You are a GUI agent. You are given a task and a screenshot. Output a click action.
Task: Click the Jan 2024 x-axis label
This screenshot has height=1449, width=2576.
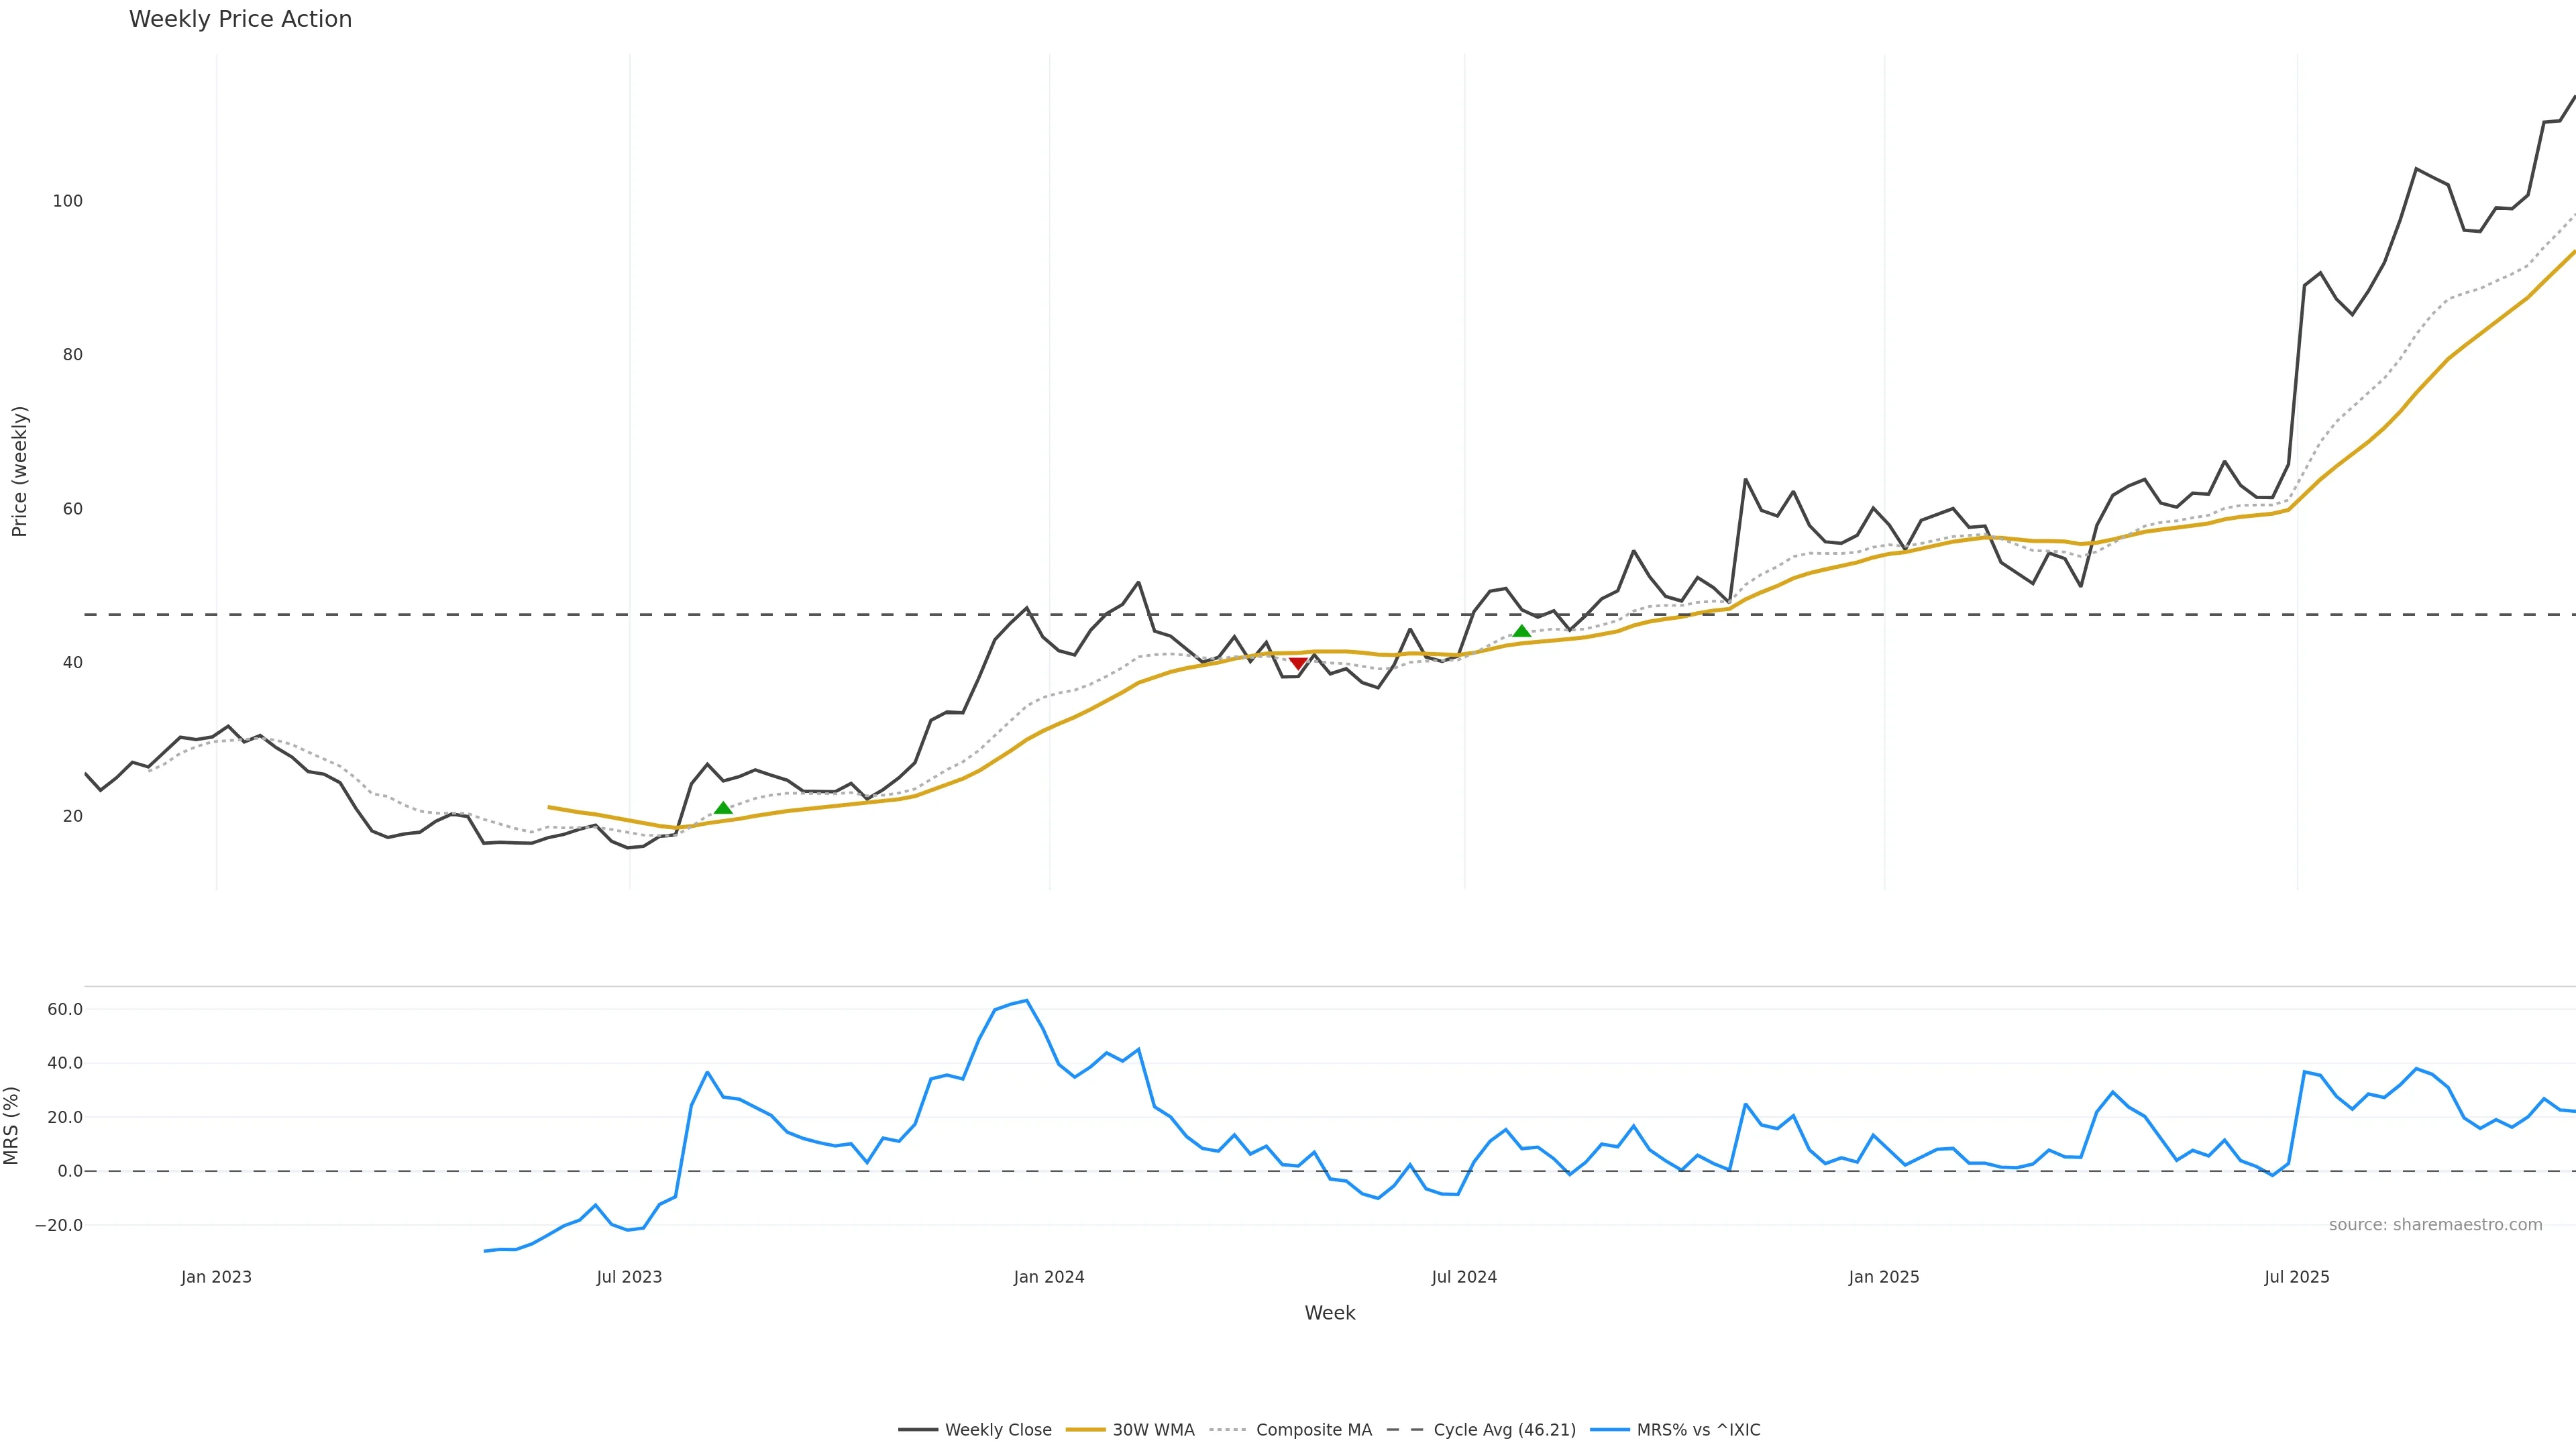[1049, 1277]
